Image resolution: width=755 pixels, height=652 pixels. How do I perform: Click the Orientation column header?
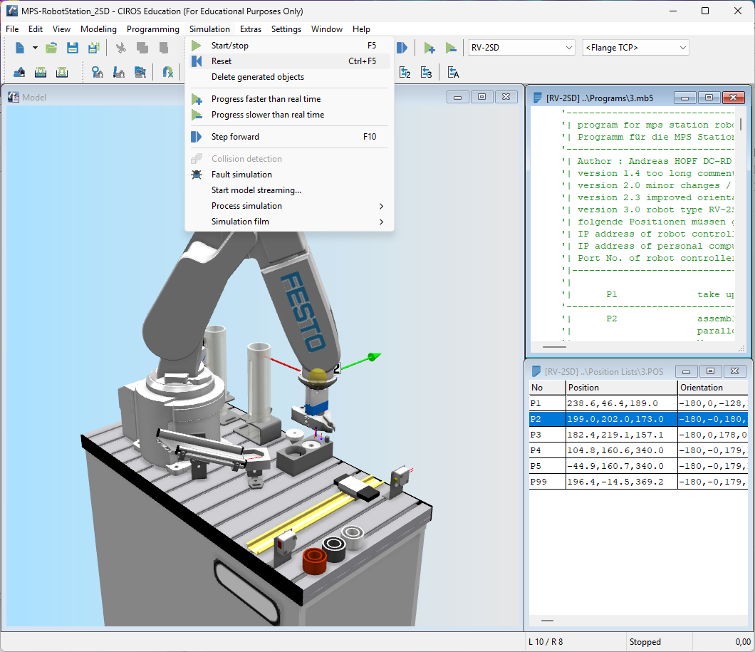(713, 388)
